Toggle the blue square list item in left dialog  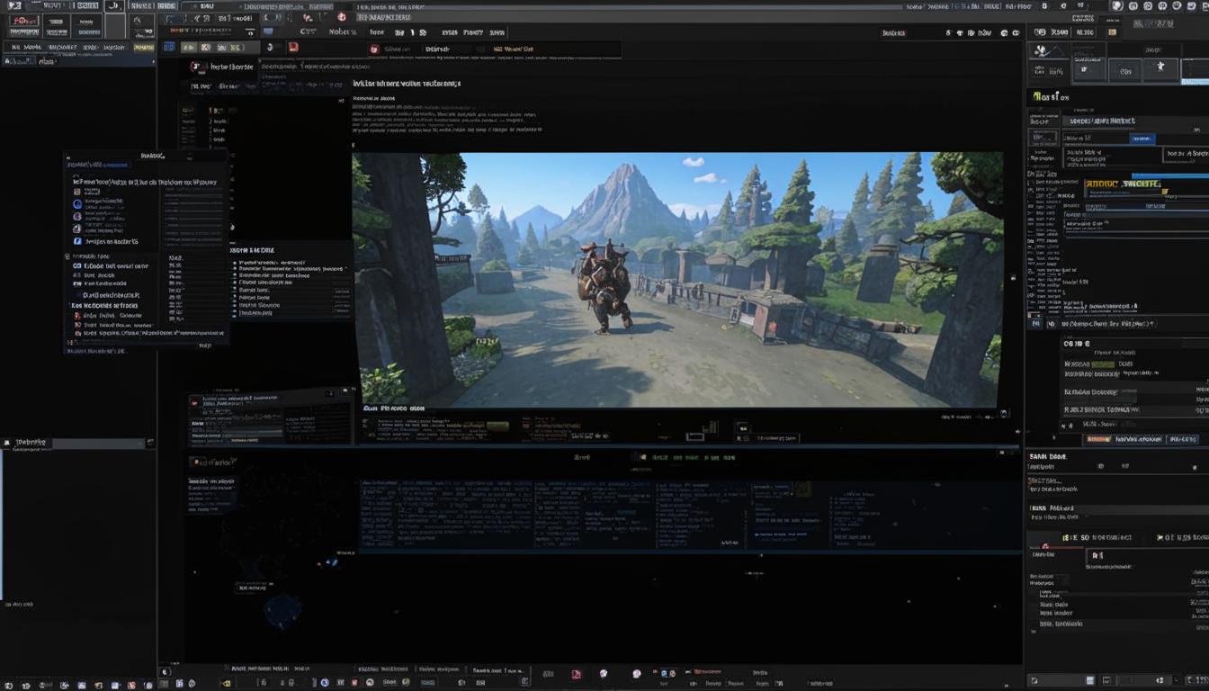[77, 241]
